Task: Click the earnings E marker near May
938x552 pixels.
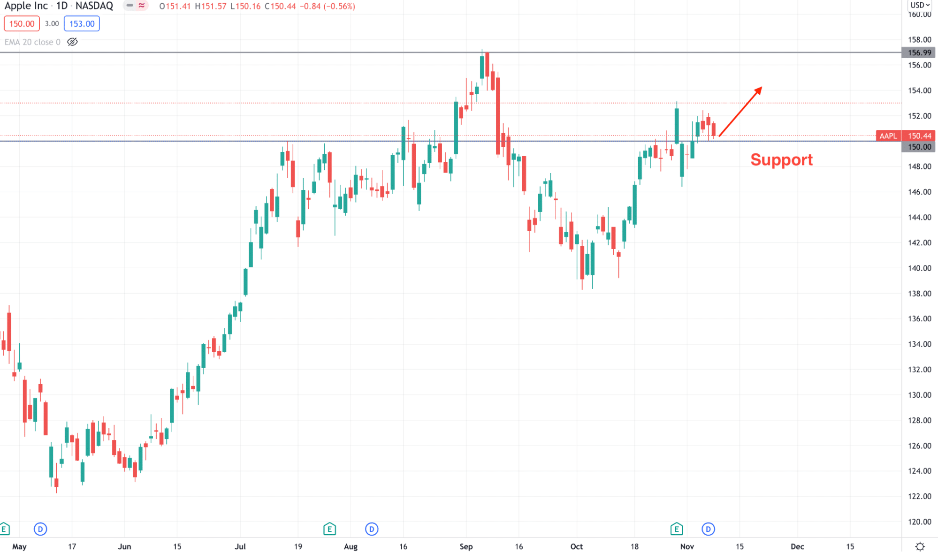Action: pos(4,529)
